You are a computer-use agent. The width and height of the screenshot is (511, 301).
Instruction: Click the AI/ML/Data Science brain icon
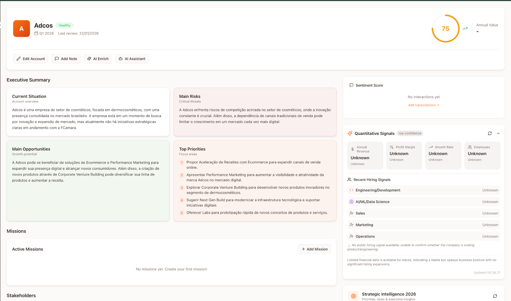coord(351,202)
